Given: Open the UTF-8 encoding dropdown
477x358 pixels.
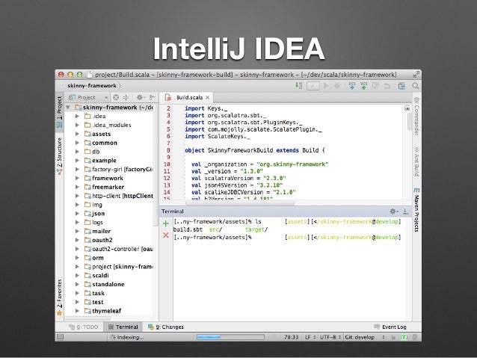Looking at the screenshot, I should click(x=330, y=337).
